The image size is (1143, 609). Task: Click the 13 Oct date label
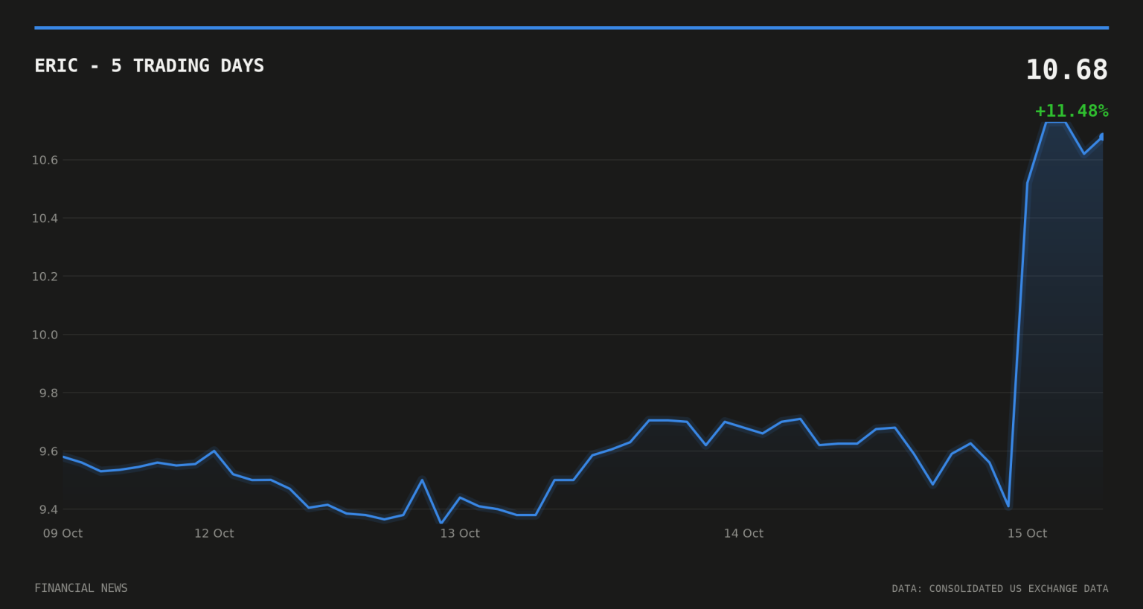[460, 533]
